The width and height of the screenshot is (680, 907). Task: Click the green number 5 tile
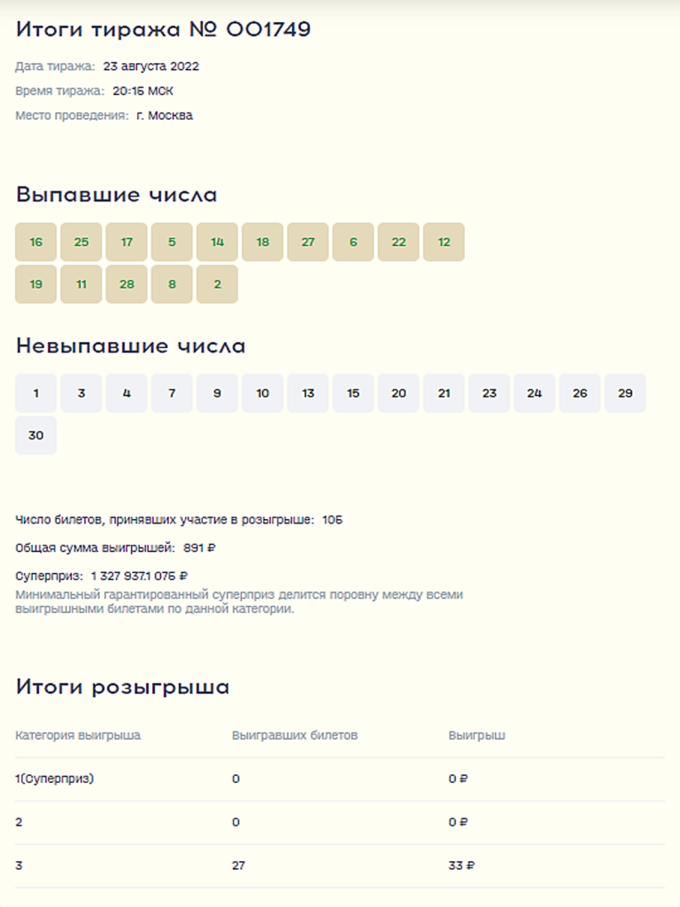pyautogui.click(x=172, y=242)
